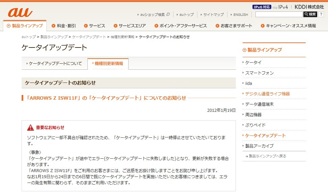This screenshot has height=193, width=328.
Task: Open the サービス menu item
Action: pyautogui.click(x=94, y=26)
